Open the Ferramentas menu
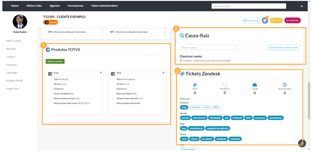The width and height of the screenshot is (314, 153). [76, 6]
